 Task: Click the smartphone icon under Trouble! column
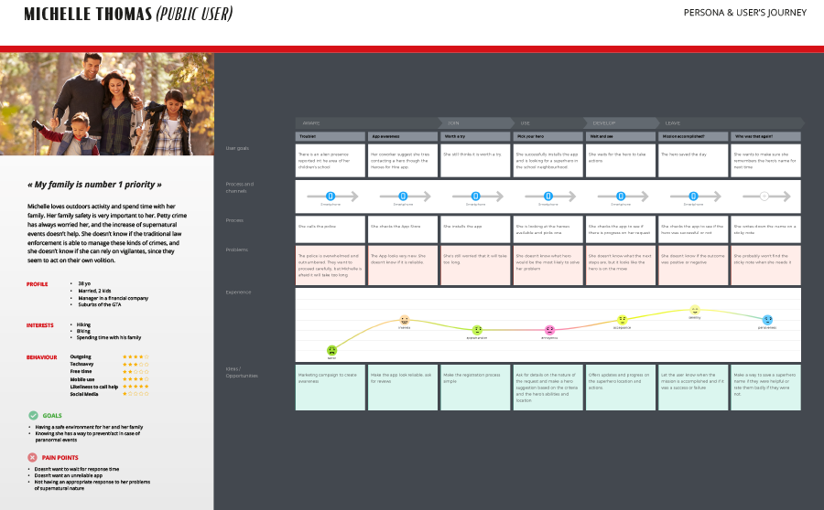331,196
